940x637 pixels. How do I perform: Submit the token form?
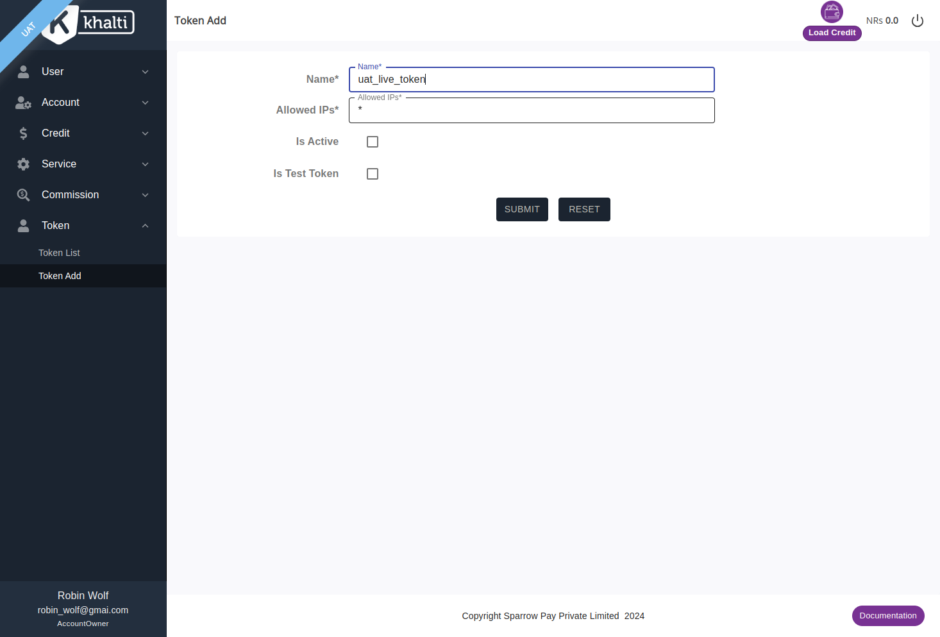pos(522,210)
